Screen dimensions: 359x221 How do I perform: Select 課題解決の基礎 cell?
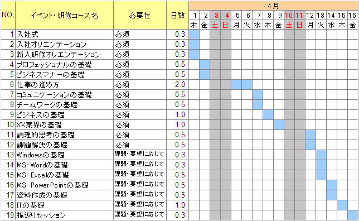pyautogui.click(x=64, y=145)
